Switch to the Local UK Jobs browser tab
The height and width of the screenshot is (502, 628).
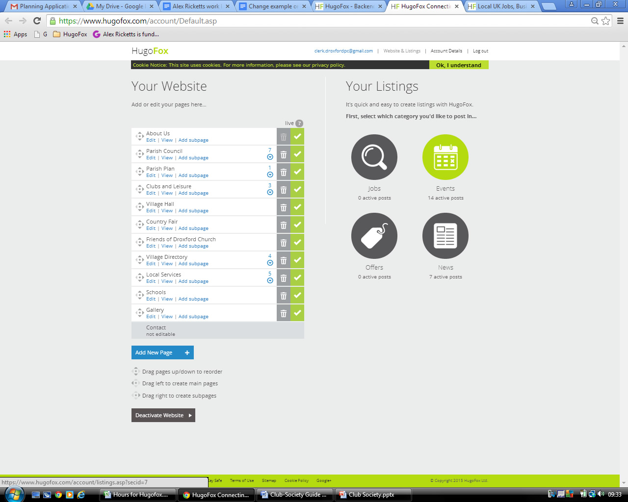pos(501,7)
